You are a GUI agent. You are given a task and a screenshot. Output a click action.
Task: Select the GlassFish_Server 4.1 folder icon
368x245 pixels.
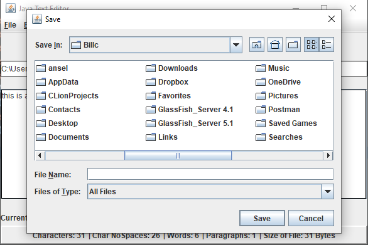(x=151, y=110)
